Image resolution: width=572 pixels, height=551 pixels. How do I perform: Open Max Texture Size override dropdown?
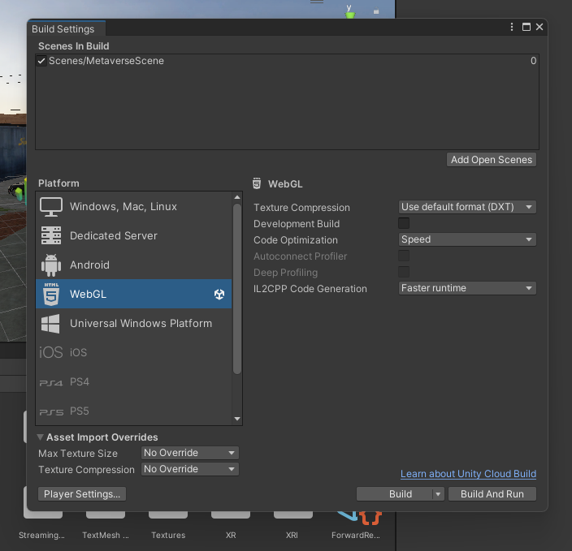click(190, 453)
